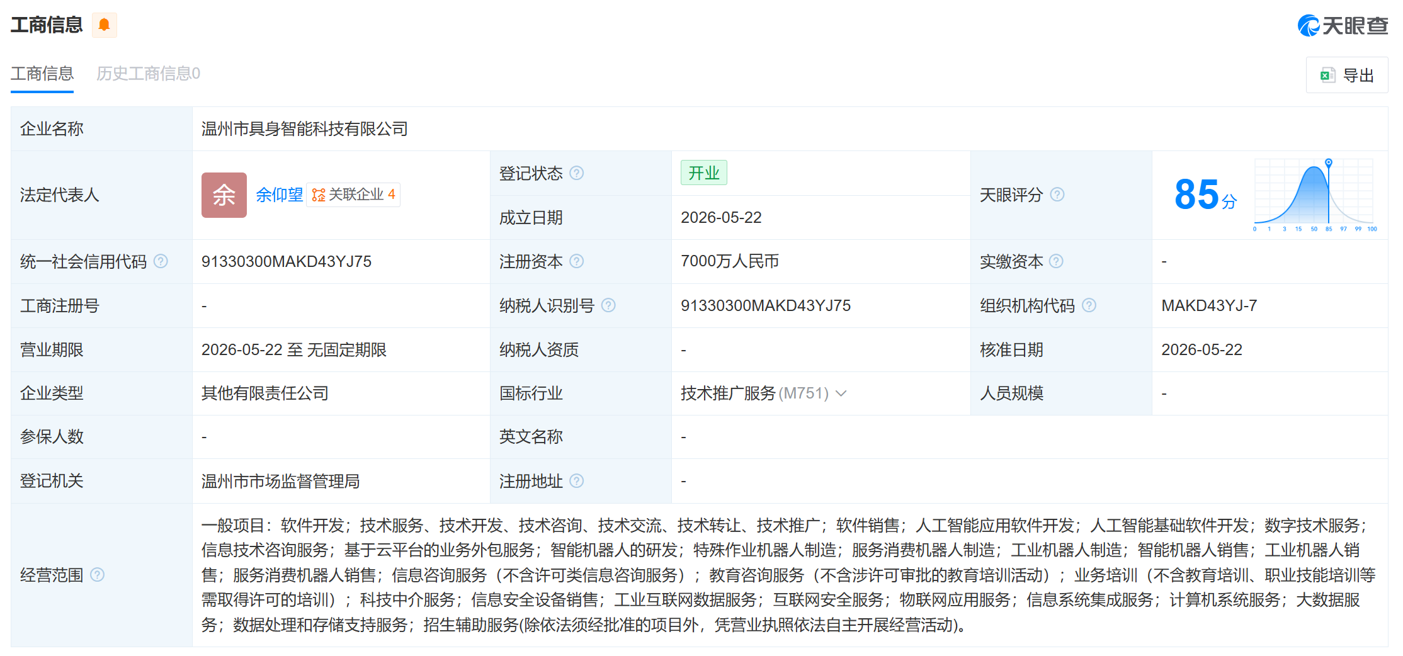
Task: Open legal representative 余仰望 link
Action: [279, 195]
